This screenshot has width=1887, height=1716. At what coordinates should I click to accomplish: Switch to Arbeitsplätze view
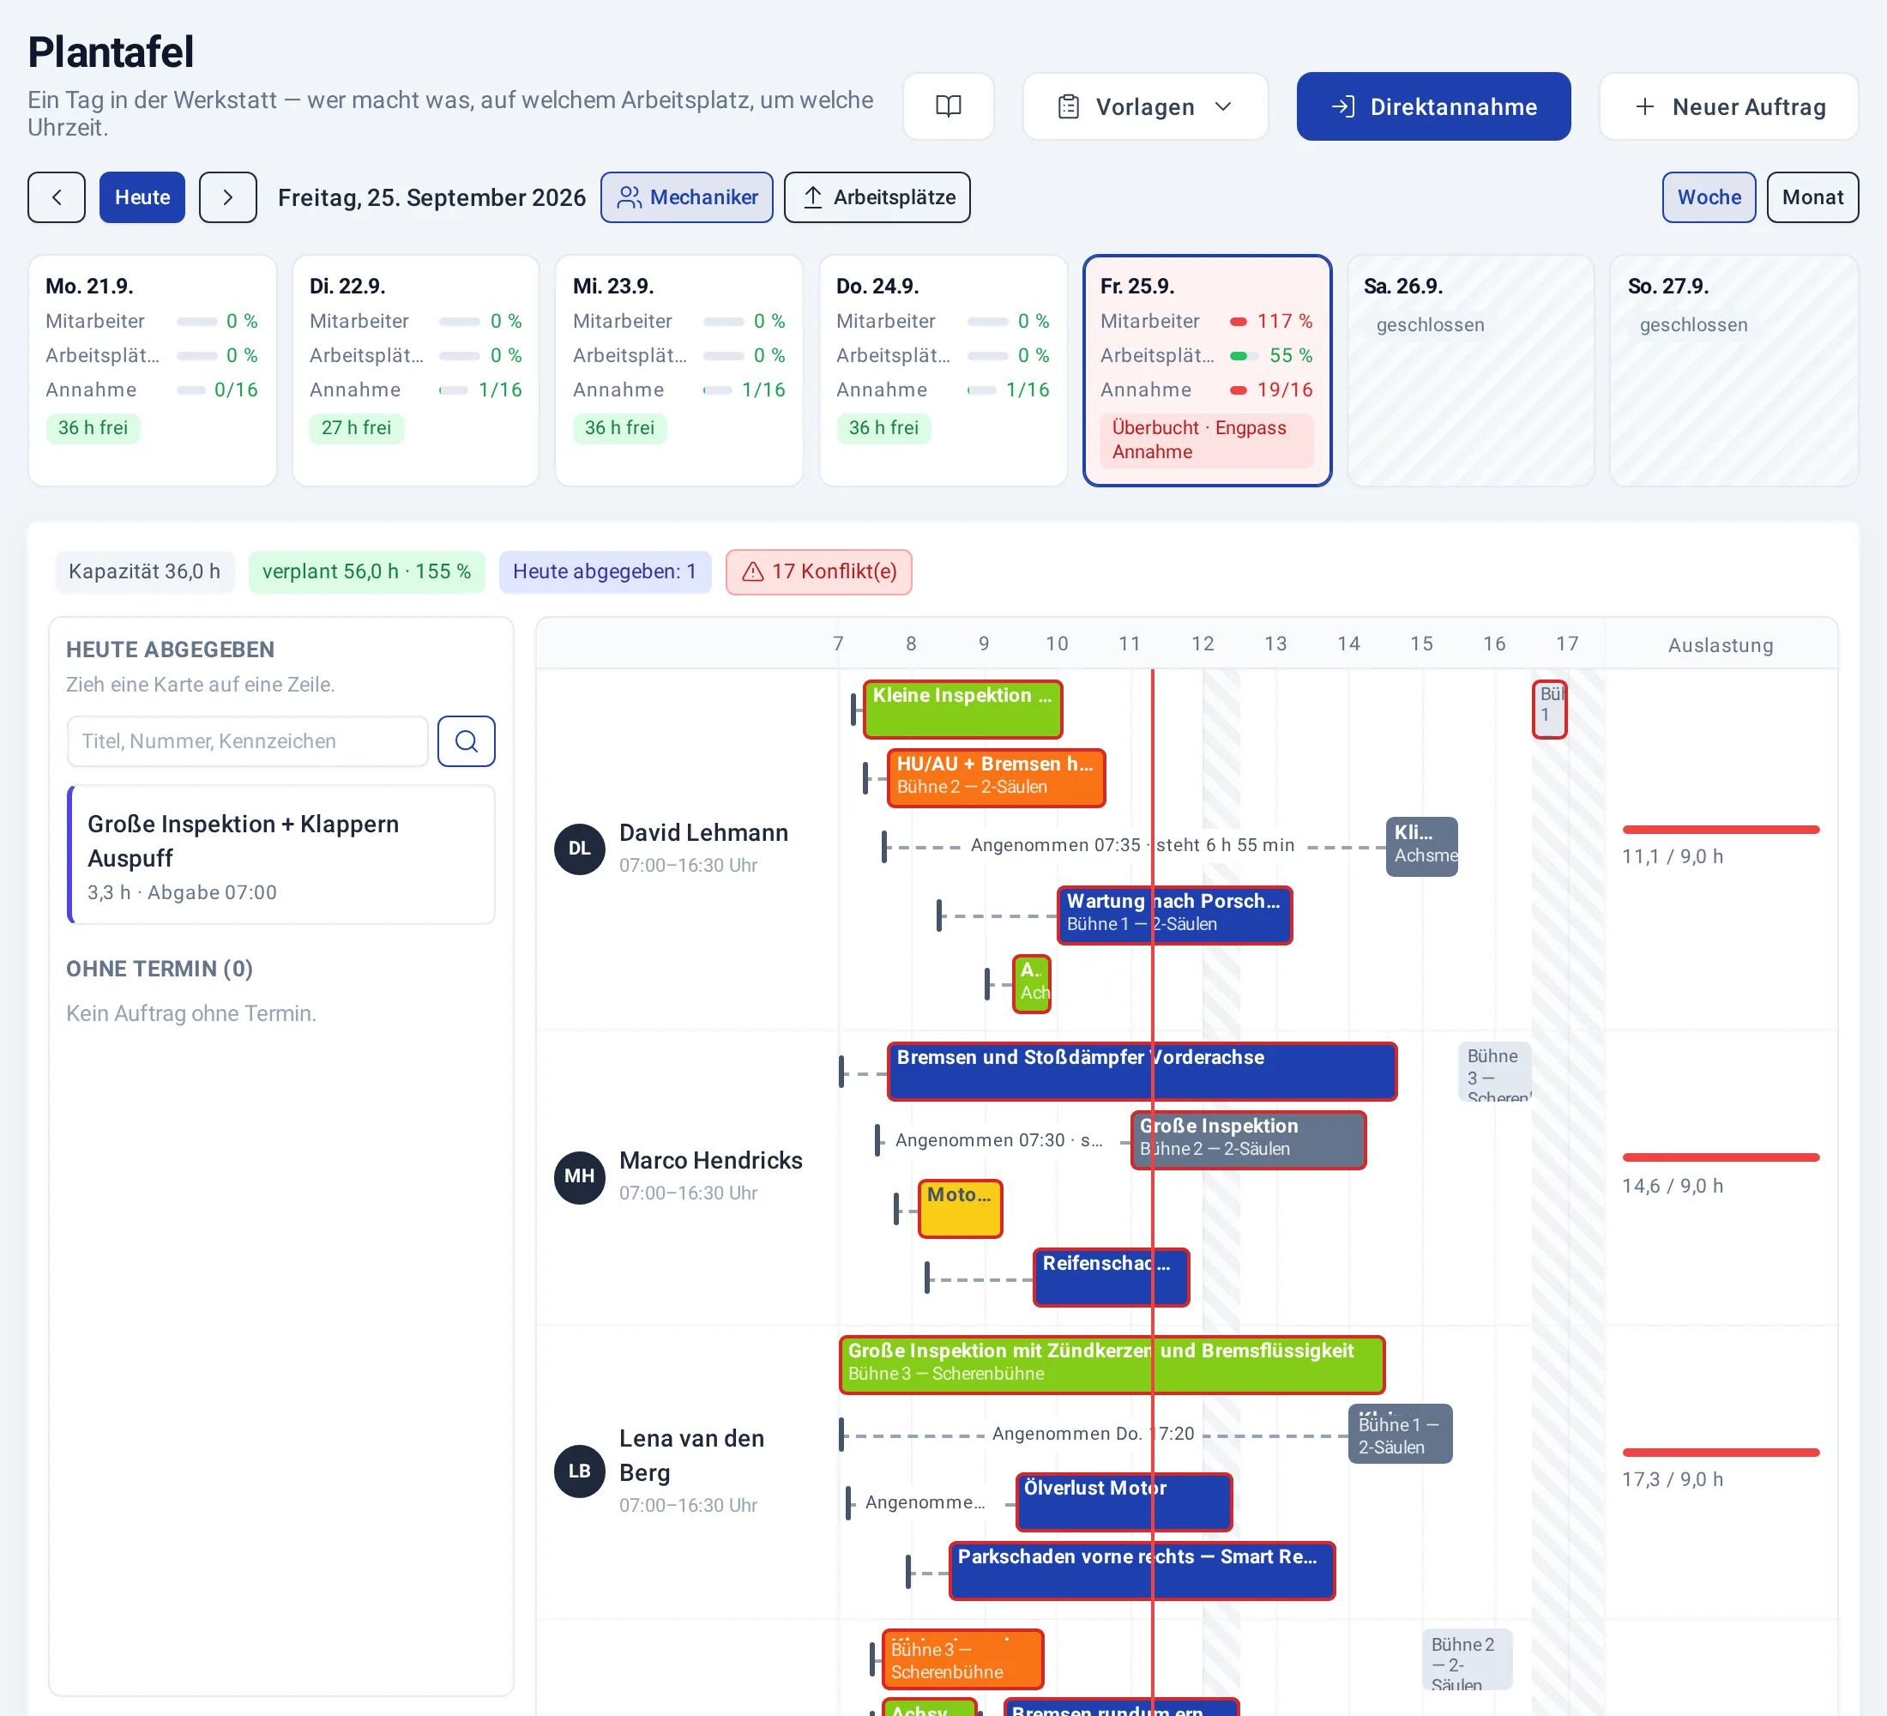point(876,197)
